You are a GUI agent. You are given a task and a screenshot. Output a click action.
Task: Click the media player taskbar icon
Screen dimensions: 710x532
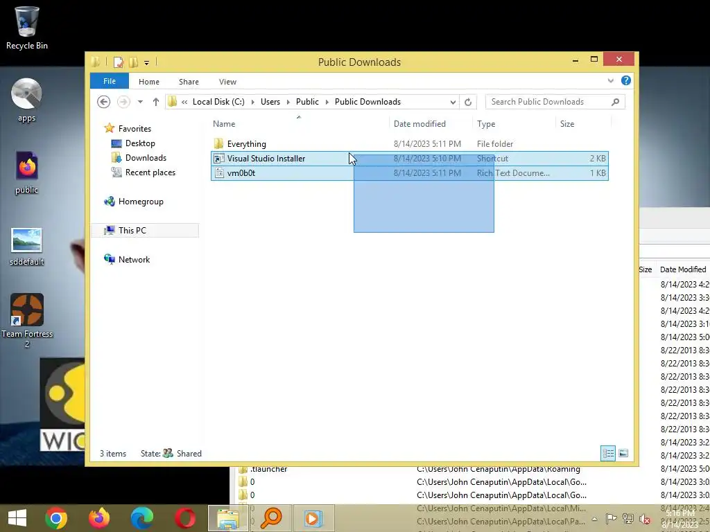313,518
